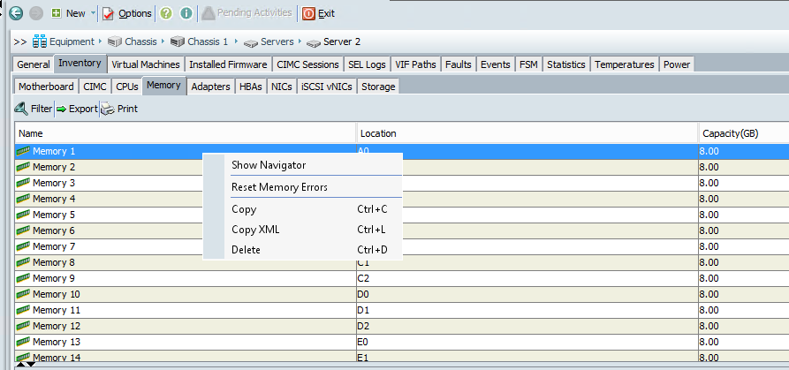The image size is (789, 370).
Task: Expand the Equipment breadcrumb arrow
Action: pos(100,42)
